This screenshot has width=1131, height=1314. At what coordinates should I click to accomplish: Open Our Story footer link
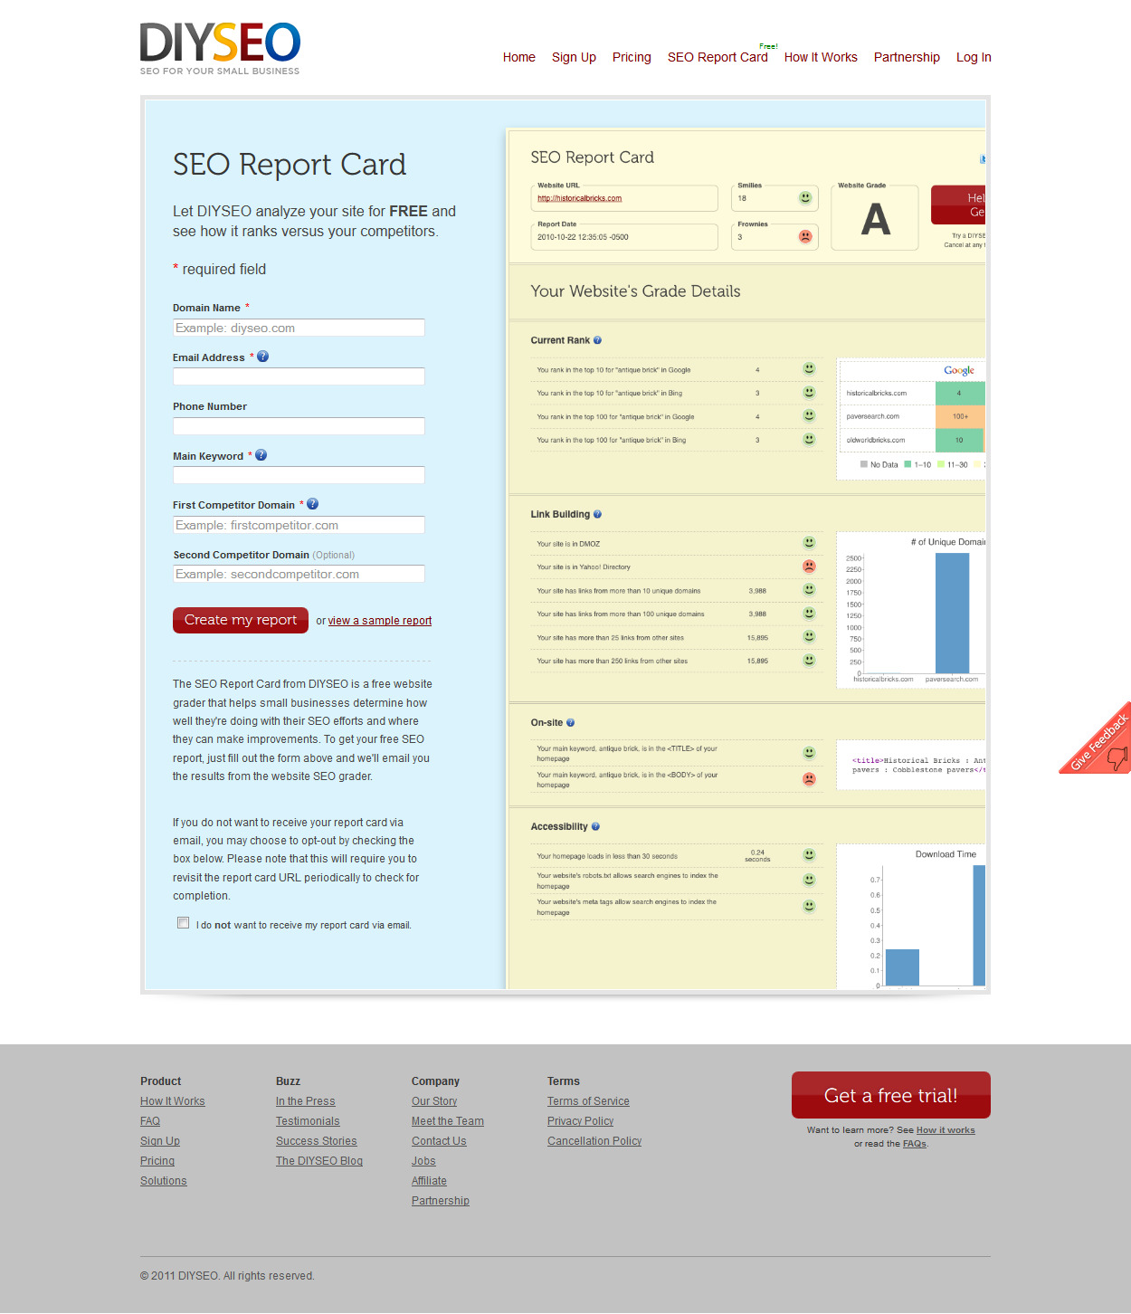tap(434, 1101)
